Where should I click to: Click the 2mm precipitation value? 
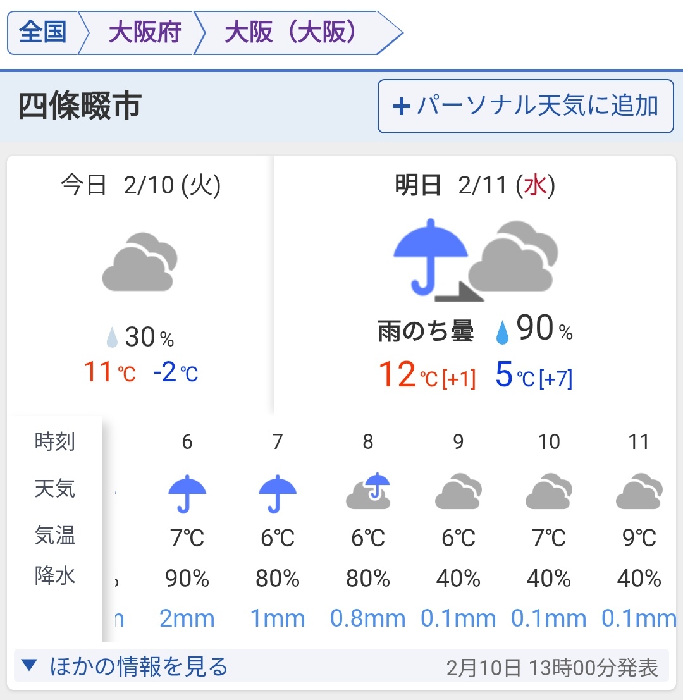click(x=187, y=618)
